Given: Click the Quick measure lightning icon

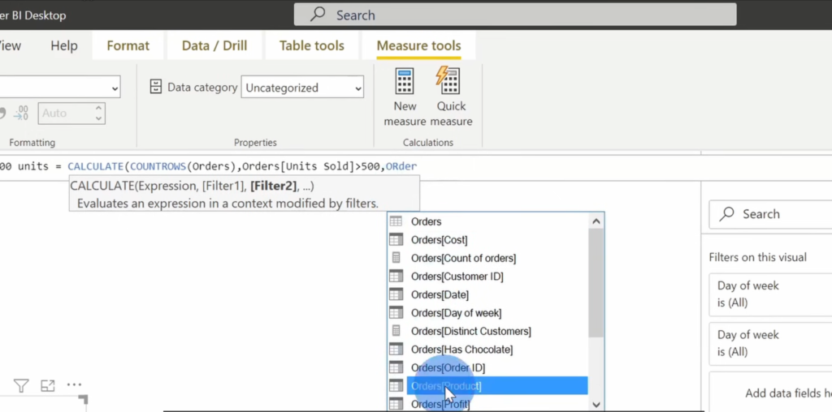Looking at the screenshot, I should (x=448, y=80).
